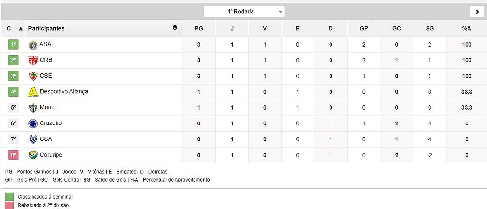
Task: Open the Desportivo Aliança team name
Action: point(64,92)
